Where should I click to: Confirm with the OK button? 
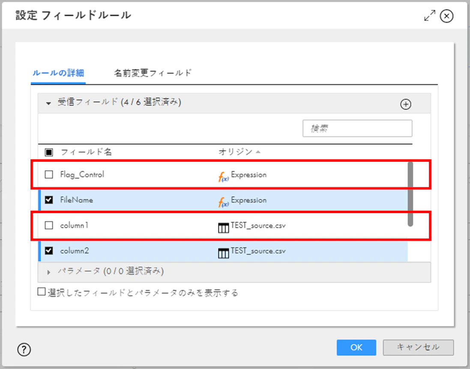click(356, 348)
